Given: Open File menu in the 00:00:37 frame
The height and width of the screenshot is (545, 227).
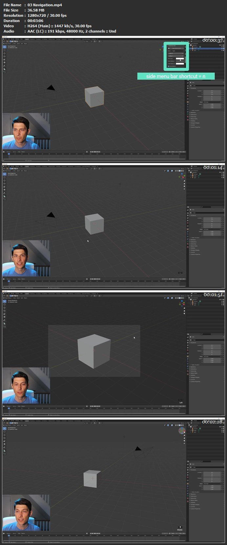Looking at the screenshot, I should tap(6, 39).
